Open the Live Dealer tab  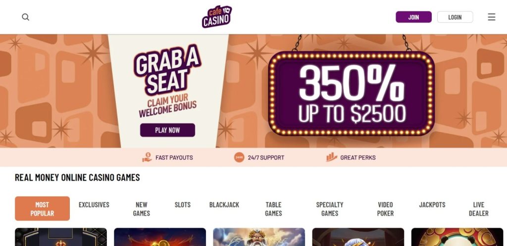(478, 209)
